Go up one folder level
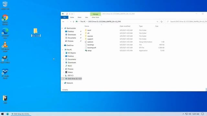Screen dimensions: 207x116 pos(73,22)
